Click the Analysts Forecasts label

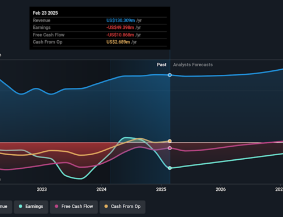[x=193, y=65]
